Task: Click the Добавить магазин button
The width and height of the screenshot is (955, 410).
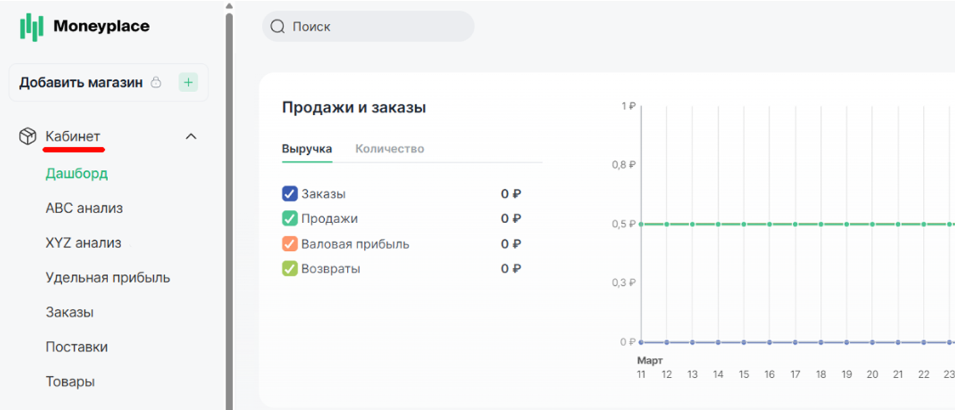Action: click(x=108, y=82)
